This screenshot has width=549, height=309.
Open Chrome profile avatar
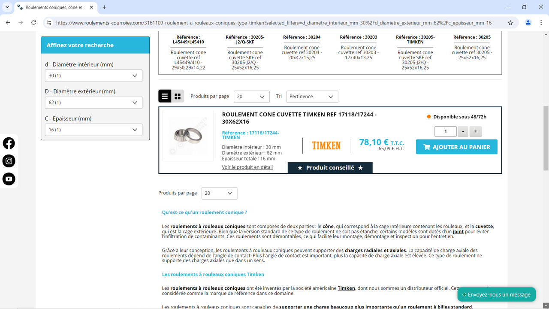[x=528, y=23]
